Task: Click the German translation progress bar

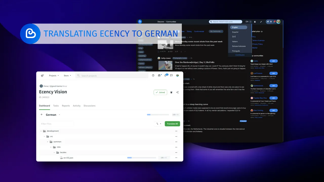Action: [x=158, y=115]
